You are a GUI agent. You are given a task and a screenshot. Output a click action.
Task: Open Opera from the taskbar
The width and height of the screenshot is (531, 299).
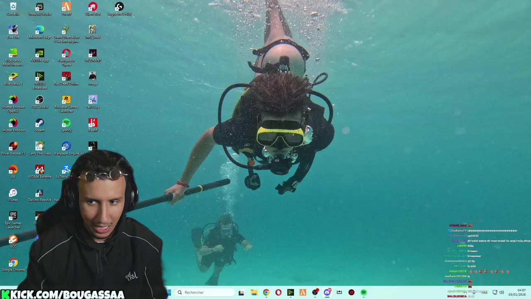click(278, 292)
